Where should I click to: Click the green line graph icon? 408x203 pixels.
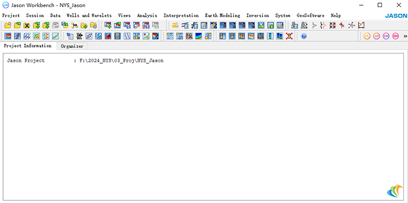(56, 36)
